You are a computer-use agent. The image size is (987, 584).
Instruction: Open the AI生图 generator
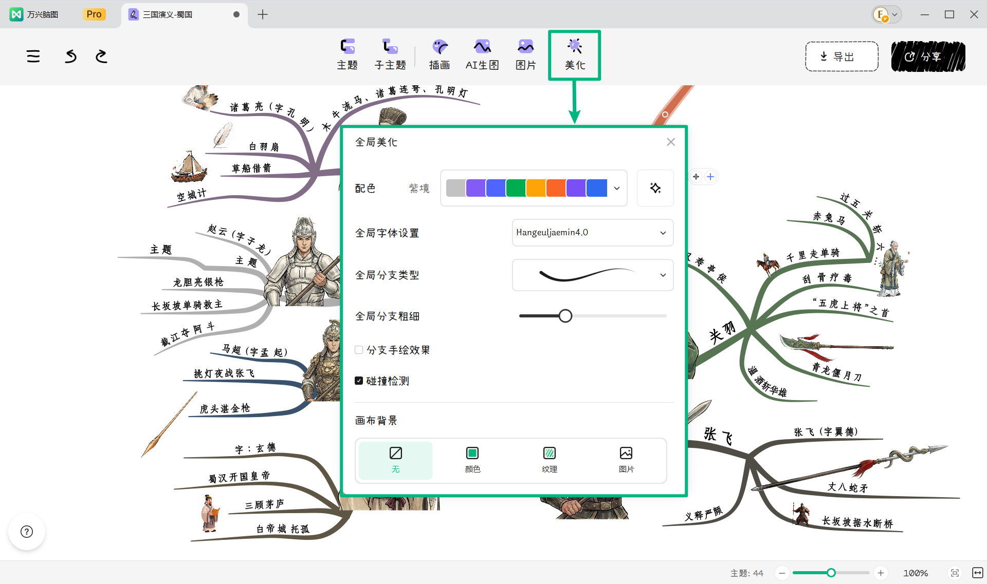(482, 54)
